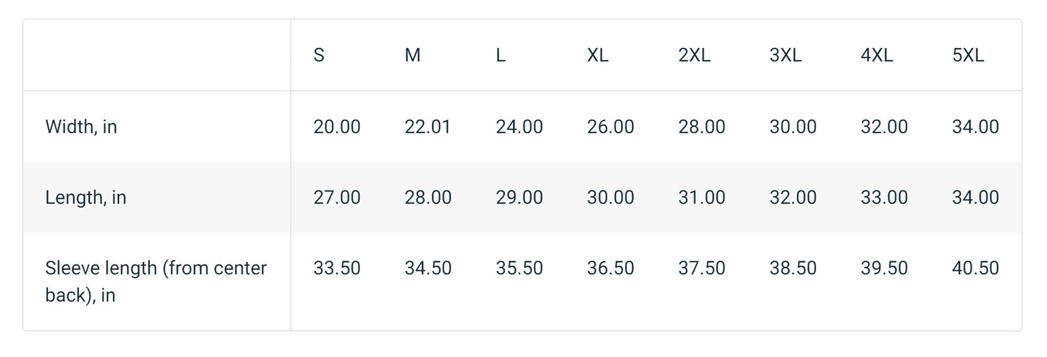Select the 33.50 sleeve length value

point(337,268)
